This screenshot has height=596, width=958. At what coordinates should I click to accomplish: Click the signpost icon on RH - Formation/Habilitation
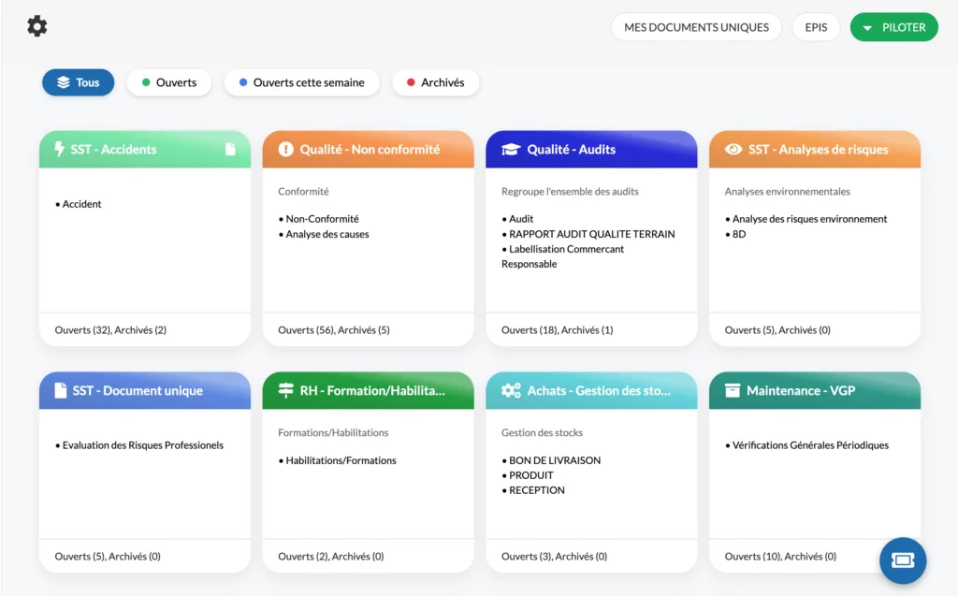[x=285, y=391]
